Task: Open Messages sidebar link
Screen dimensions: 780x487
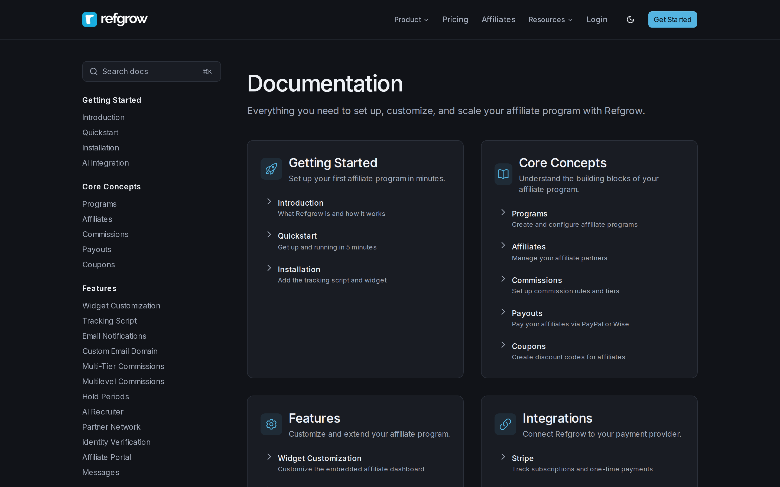Action: [x=100, y=472]
